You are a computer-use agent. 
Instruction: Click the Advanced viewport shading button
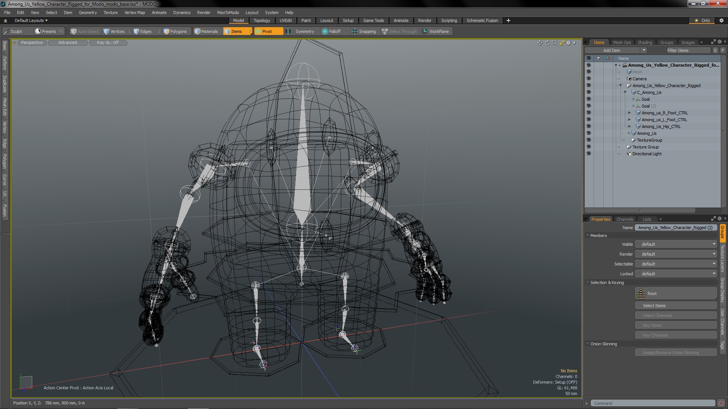pos(67,42)
